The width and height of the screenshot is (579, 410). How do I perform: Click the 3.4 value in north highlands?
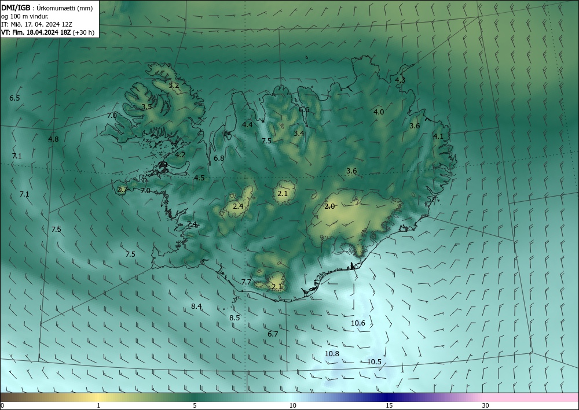point(299,133)
